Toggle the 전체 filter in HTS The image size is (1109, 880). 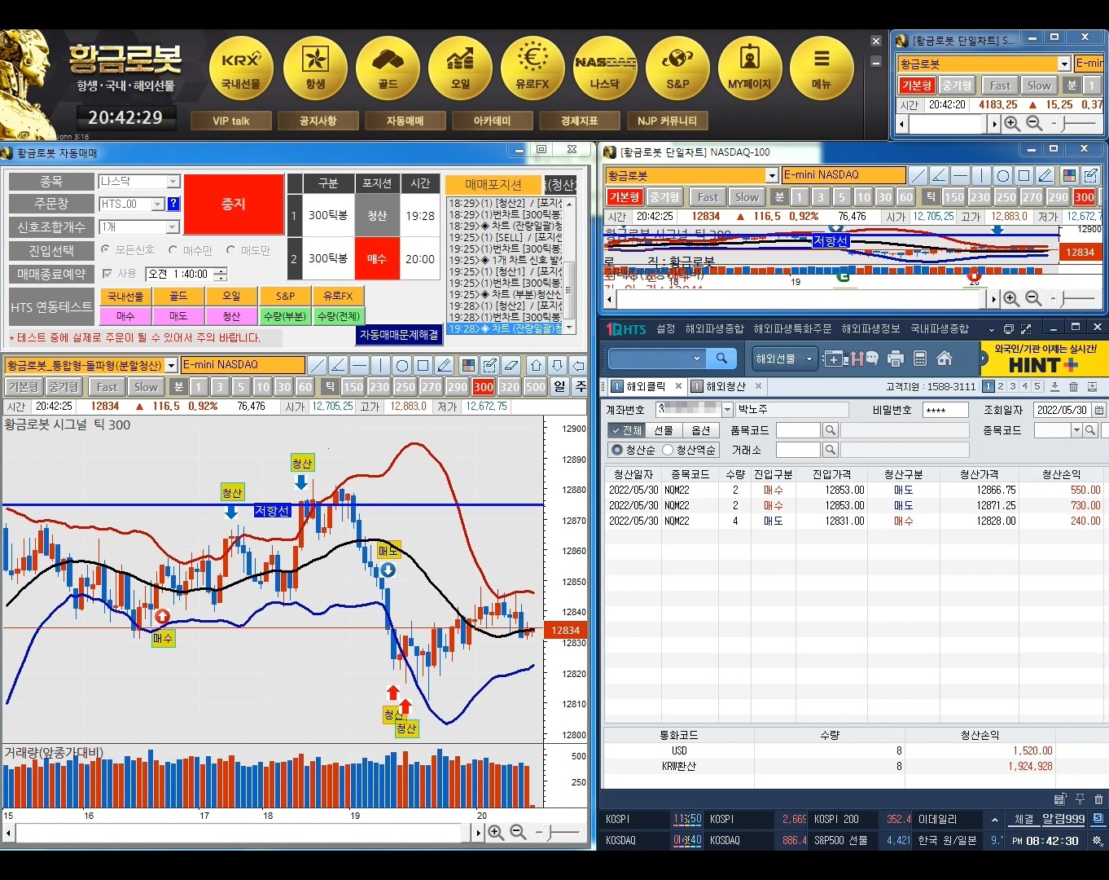click(x=626, y=430)
